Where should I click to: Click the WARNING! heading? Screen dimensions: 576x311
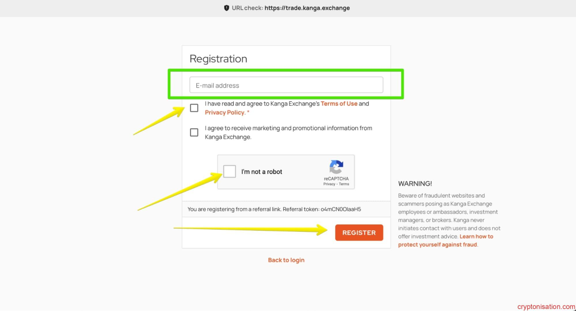pyautogui.click(x=415, y=184)
